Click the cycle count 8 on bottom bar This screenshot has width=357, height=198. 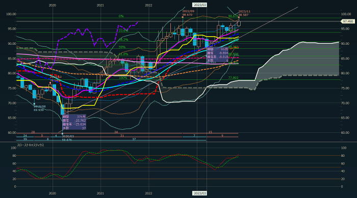point(47,139)
